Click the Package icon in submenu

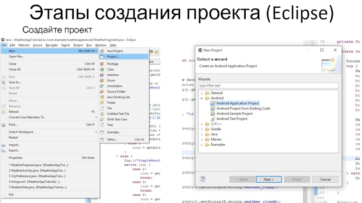coord(102,64)
